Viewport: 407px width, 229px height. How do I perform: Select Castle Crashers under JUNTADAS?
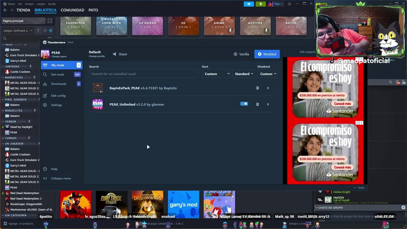click(x=20, y=72)
